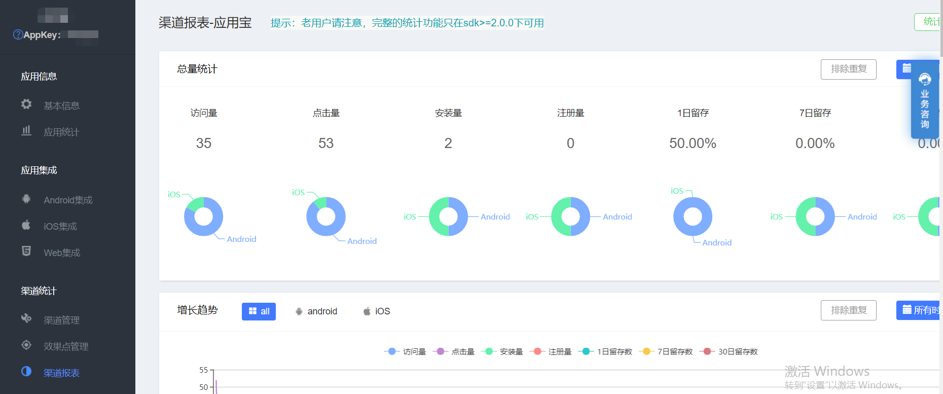This screenshot has width=943, height=394.
Task: Select the all platform filter
Action: tap(259, 311)
